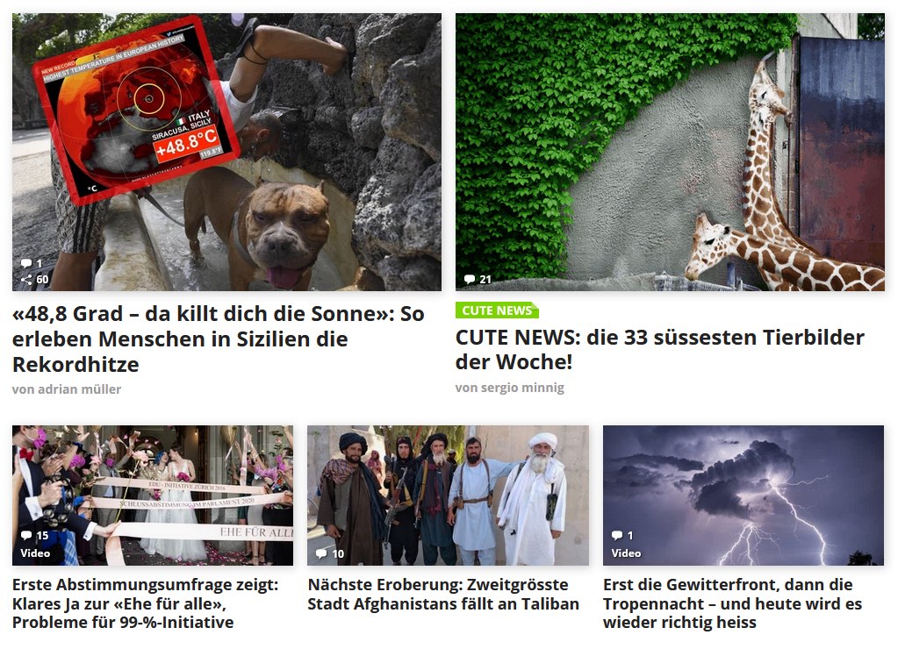Click comment icon with 1 on lightning image
The height and width of the screenshot is (649, 898).
pyautogui.click(x=617, y=535)
